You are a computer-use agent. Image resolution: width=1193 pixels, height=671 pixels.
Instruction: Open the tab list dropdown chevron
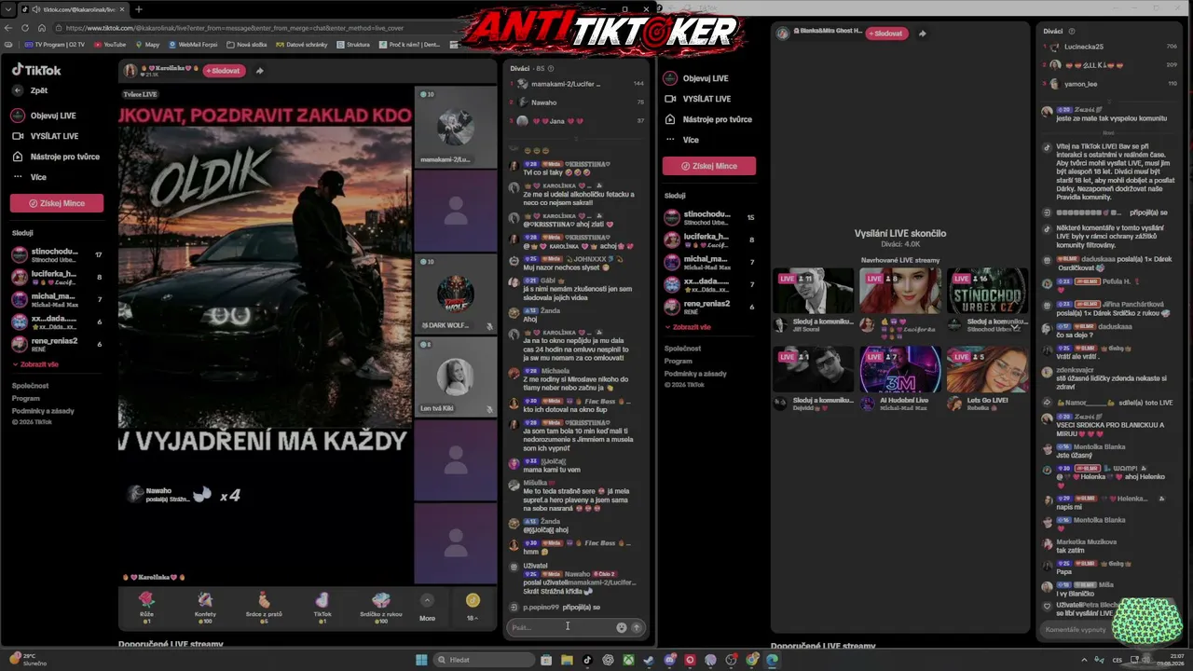click(x=7, y=9)
